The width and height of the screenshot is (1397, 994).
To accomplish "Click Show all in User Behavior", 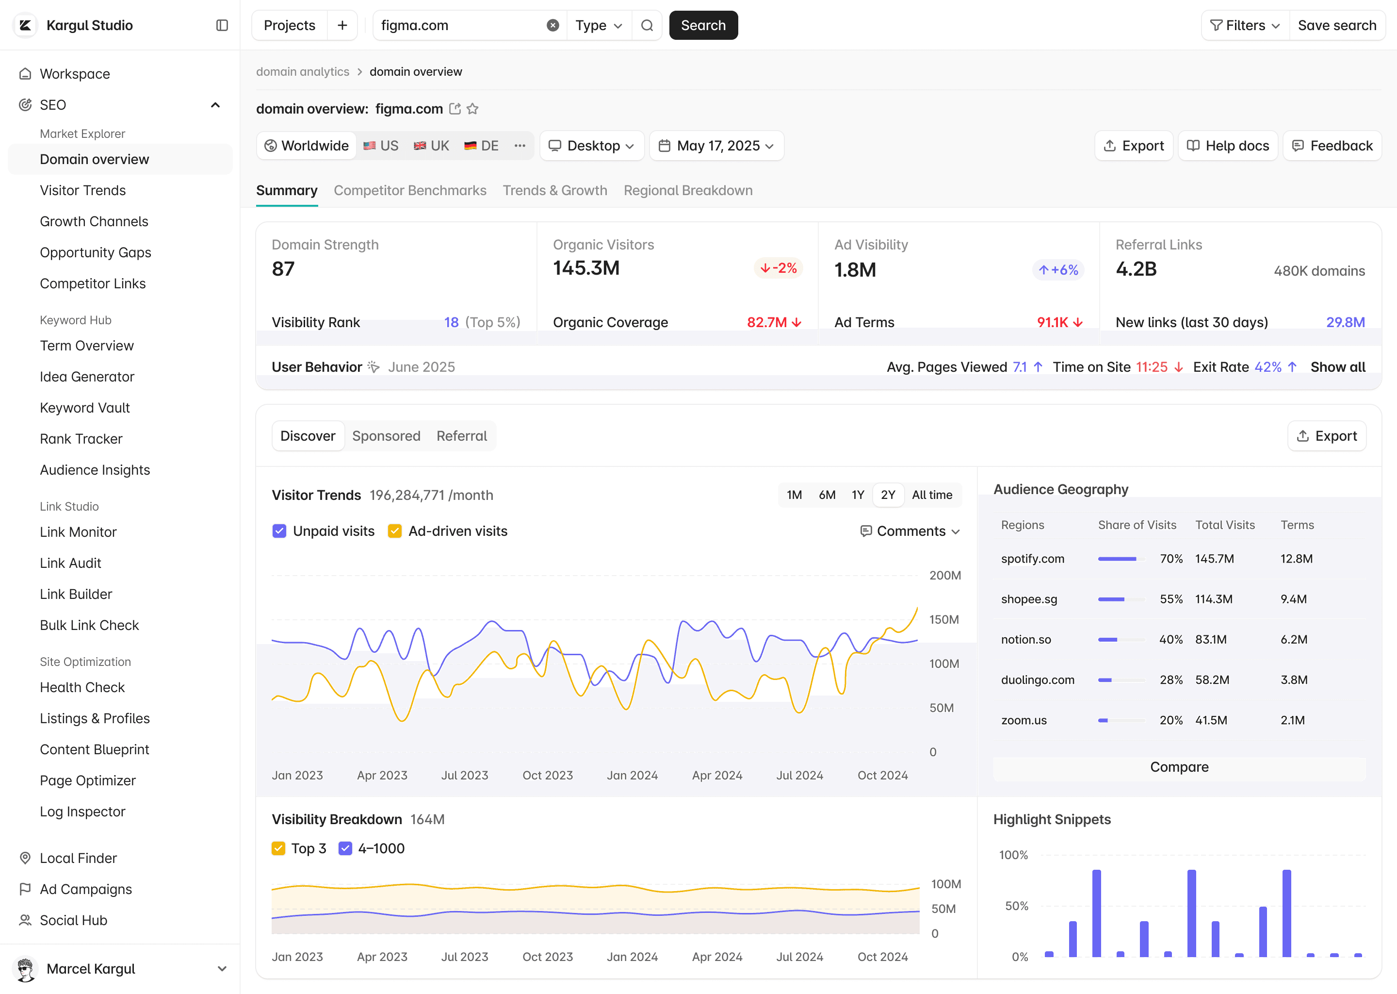I will coord(1338,367).
